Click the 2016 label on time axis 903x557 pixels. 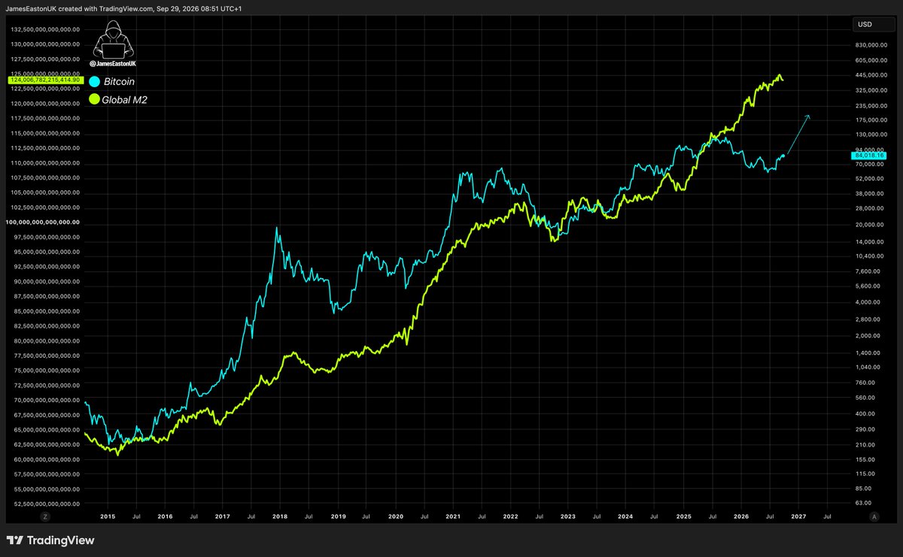click(165, 516)
